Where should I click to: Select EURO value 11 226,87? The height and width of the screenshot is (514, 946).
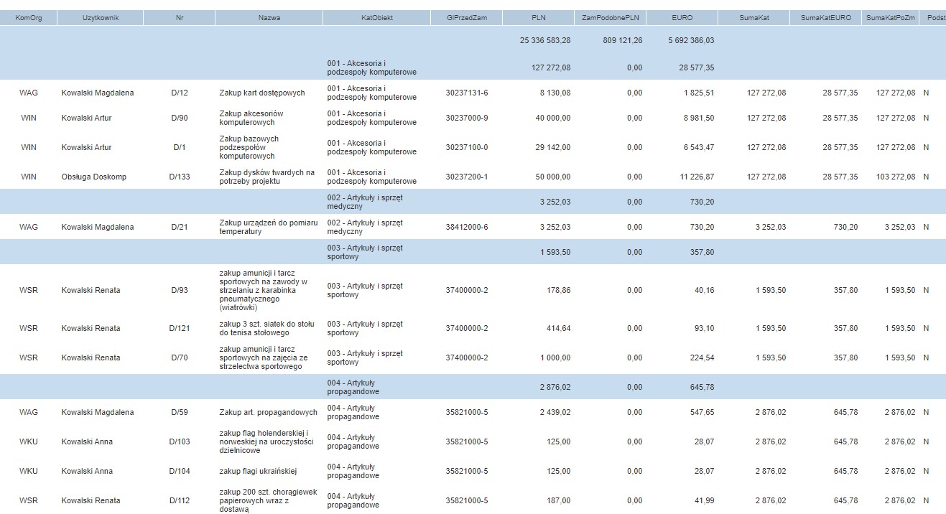tap(697, 177)
